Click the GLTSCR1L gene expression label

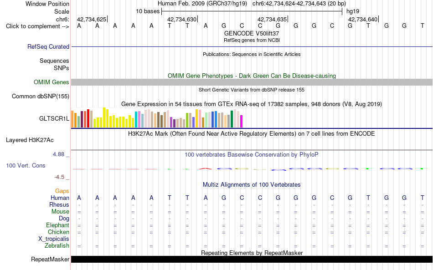coord(54,118)
